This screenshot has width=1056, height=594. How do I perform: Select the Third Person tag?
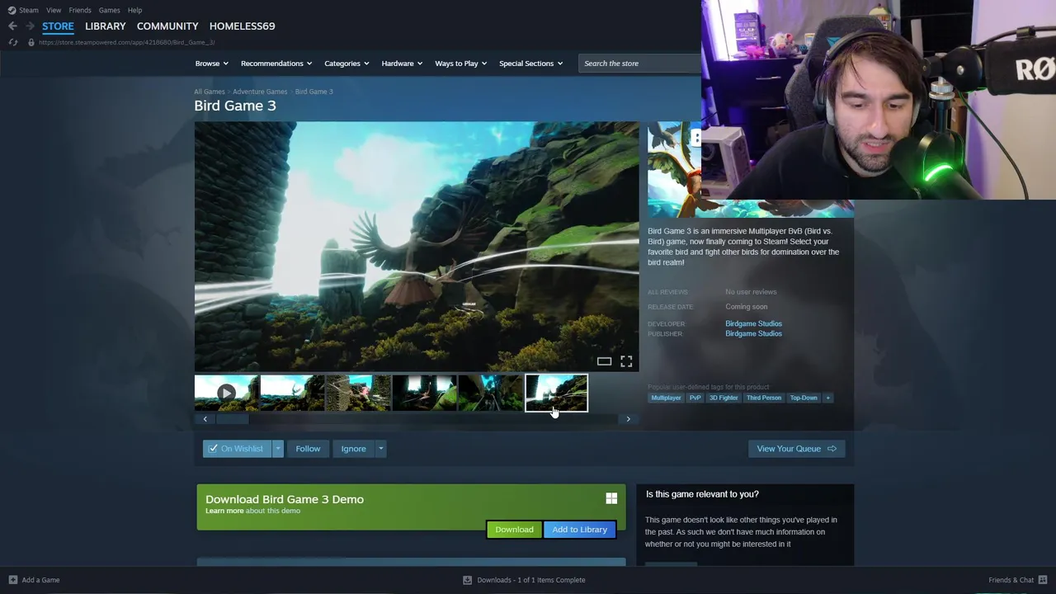click(763, 398)
